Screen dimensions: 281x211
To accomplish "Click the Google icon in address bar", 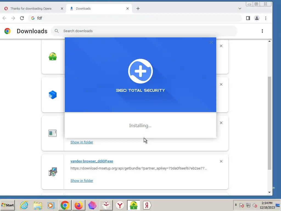I will point(33,18).
